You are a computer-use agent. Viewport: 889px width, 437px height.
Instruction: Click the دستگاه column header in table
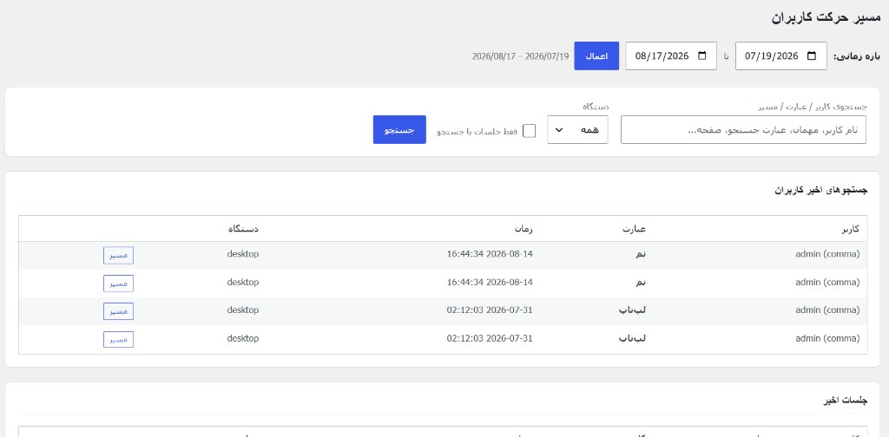click(243, 229)
